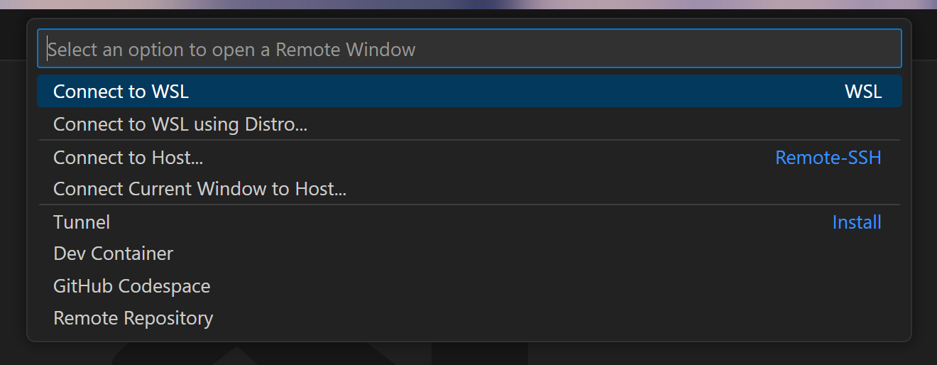Image resolution: width=937 pixels, height=365 pixels.
Task: Click the Install label beside Tunnel
Action: coord(856,222)
